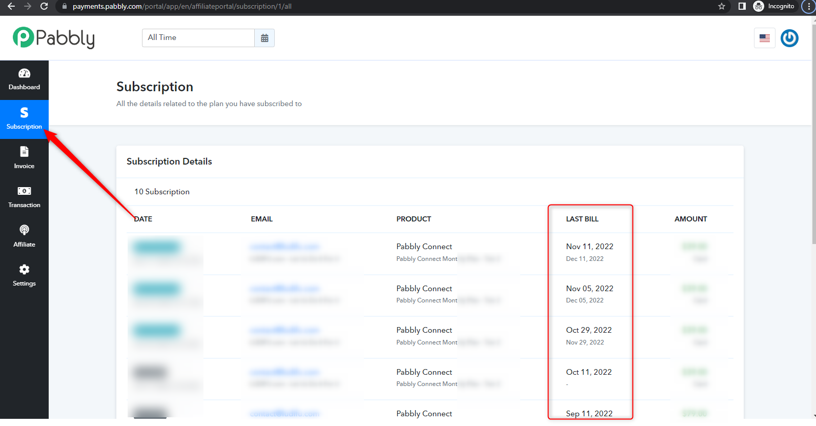Click Pabbly Connect in the Nov 05 row
The height and width of the screenshot is (426, 816).
click(x=424, y=289)
